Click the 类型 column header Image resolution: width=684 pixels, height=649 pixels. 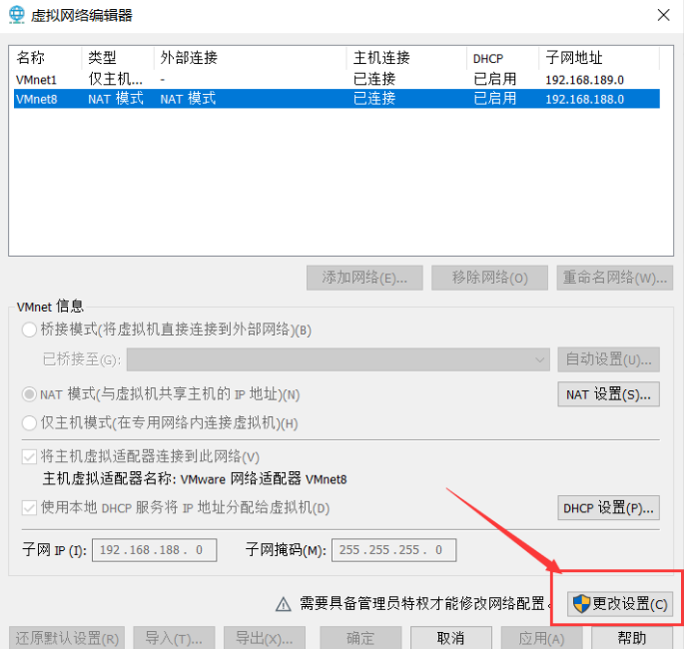click(118, 58)
